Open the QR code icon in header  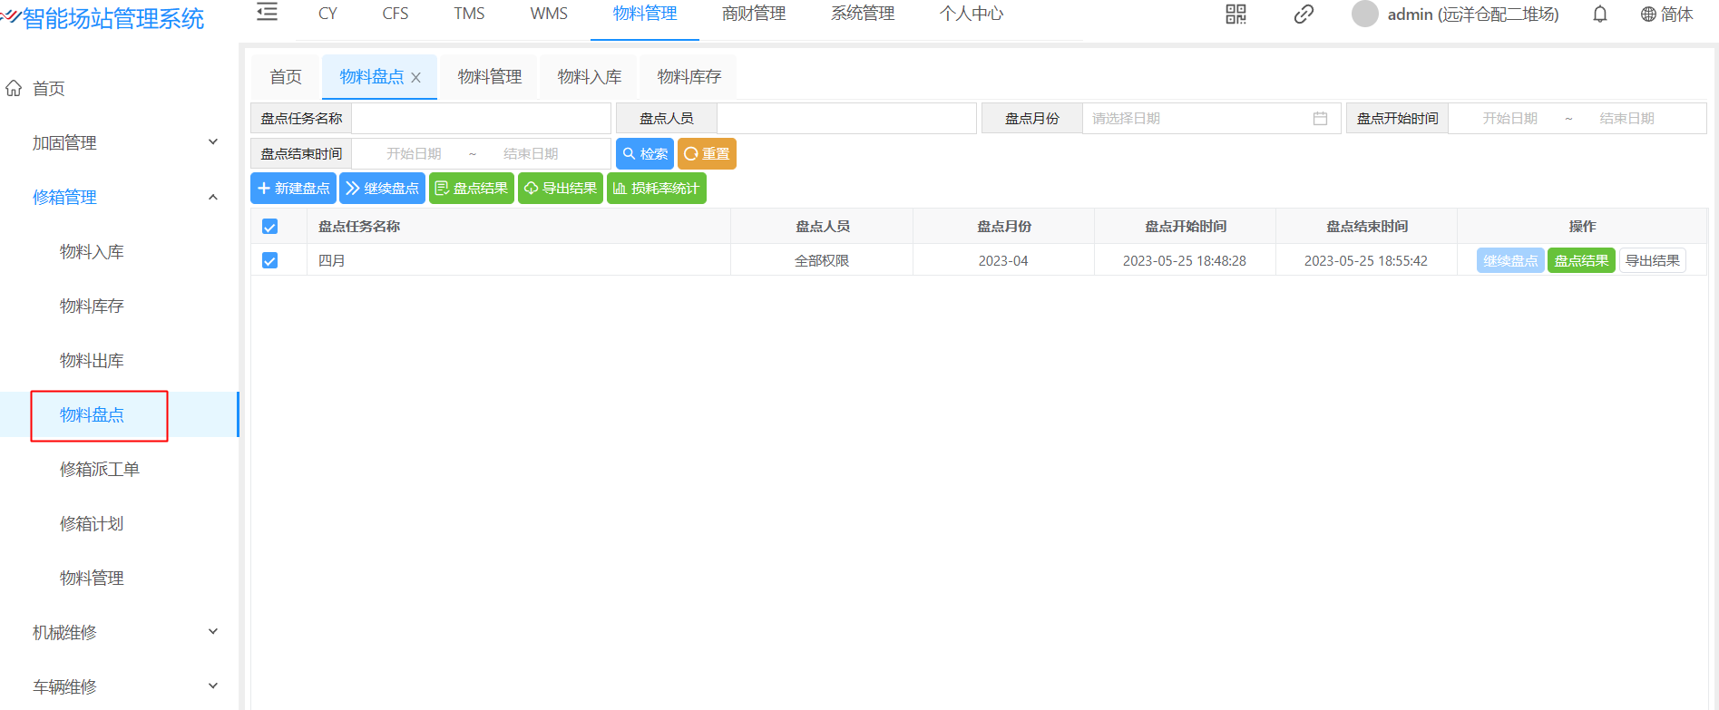[x=1236, y=14]
